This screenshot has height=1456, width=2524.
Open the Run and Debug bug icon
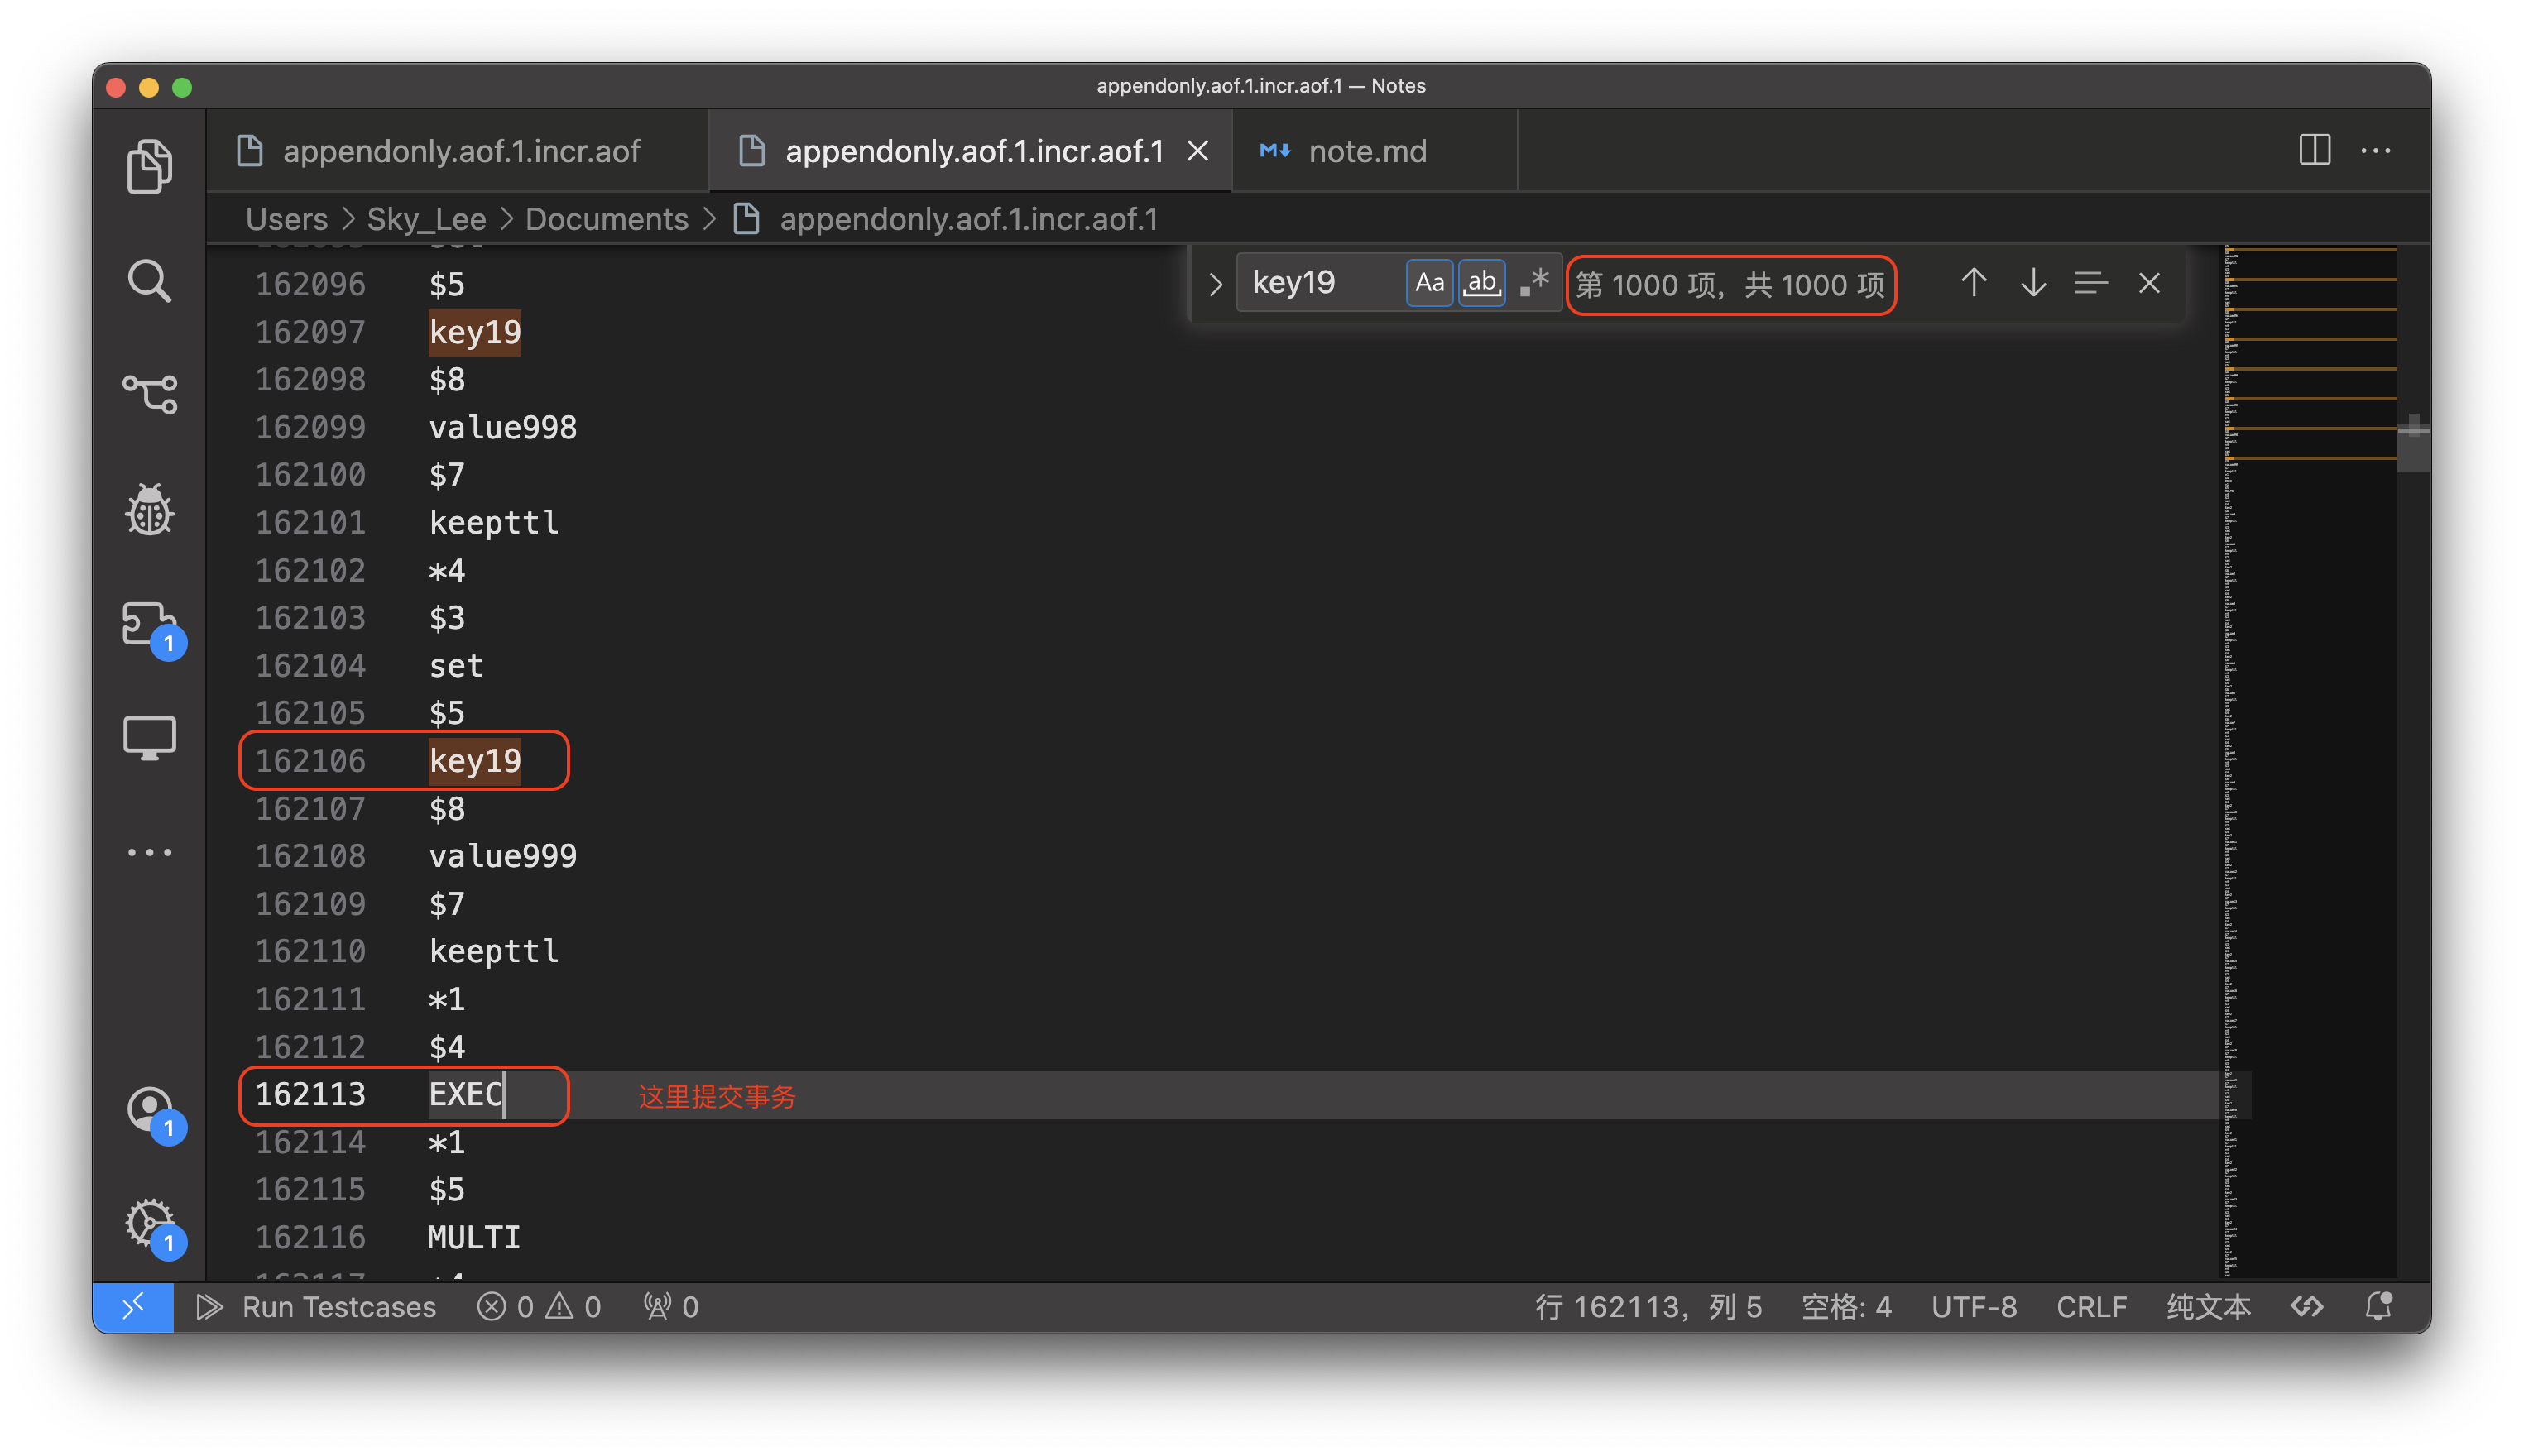point(149,510)
